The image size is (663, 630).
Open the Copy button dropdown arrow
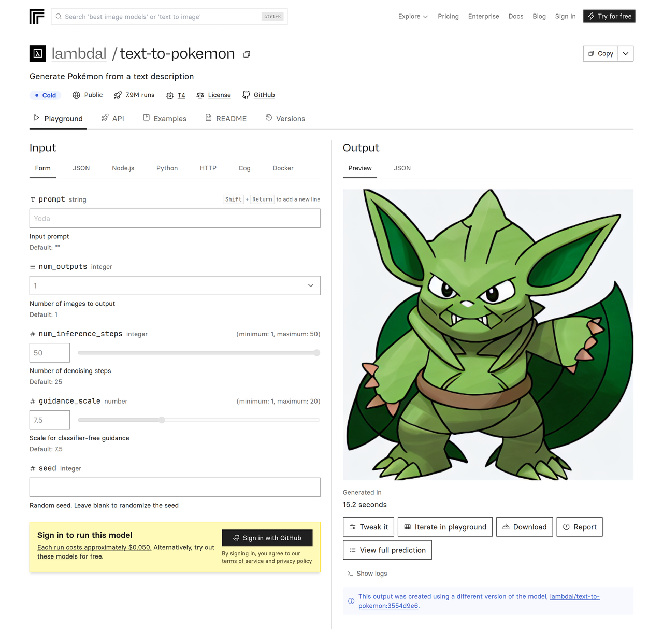coord(626,53)
